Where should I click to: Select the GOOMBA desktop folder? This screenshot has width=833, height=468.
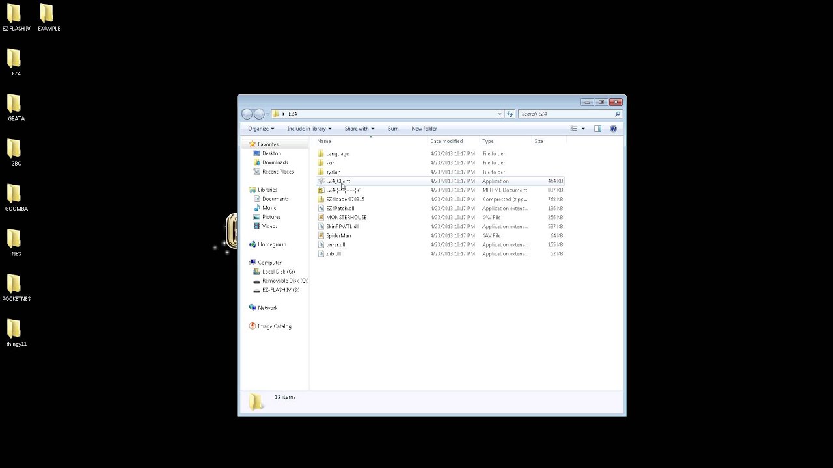pyautogui.click(x=16, y=198)
